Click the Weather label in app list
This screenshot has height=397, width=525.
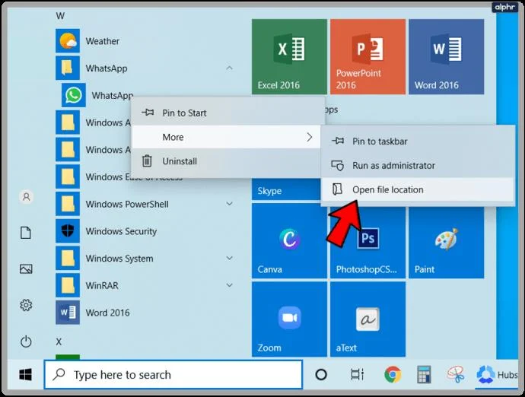103,41
